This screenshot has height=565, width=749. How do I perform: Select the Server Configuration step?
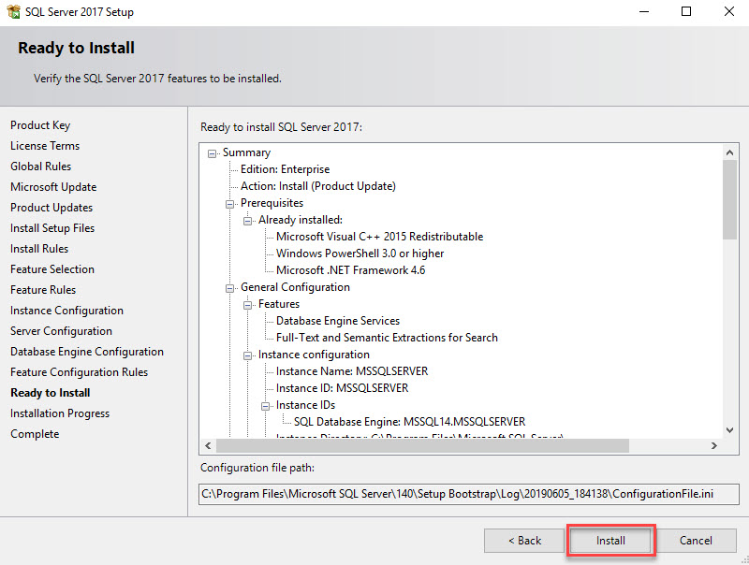(x=61, y=331)
